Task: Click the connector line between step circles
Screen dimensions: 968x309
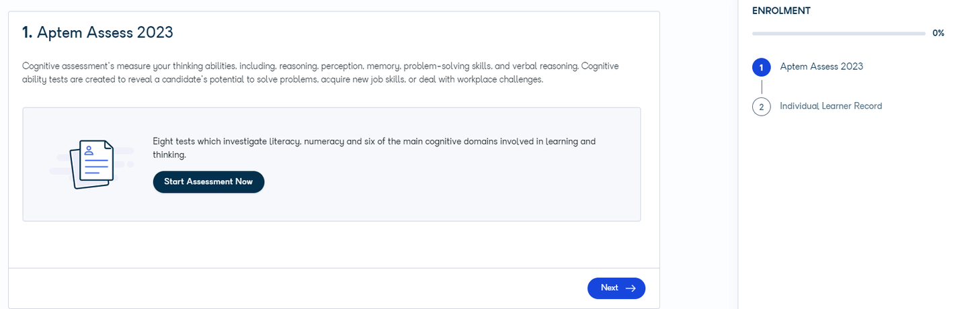Action: (762, 87)
